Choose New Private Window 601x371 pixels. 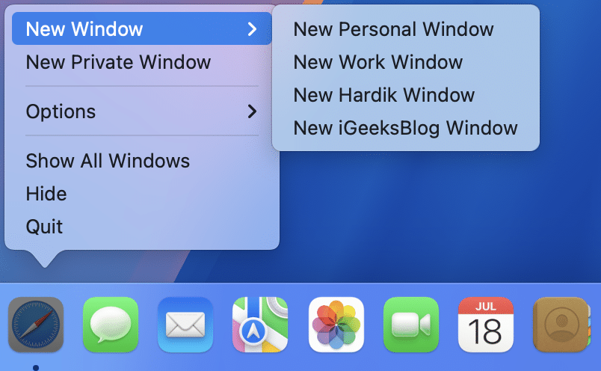click(142, 62)
